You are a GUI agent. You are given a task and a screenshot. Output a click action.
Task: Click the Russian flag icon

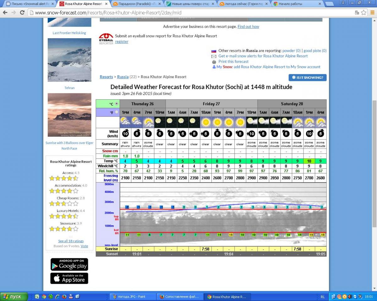tap(214, 51)
